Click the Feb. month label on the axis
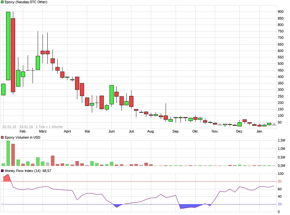The image size is (290, 215). (23, 131)
